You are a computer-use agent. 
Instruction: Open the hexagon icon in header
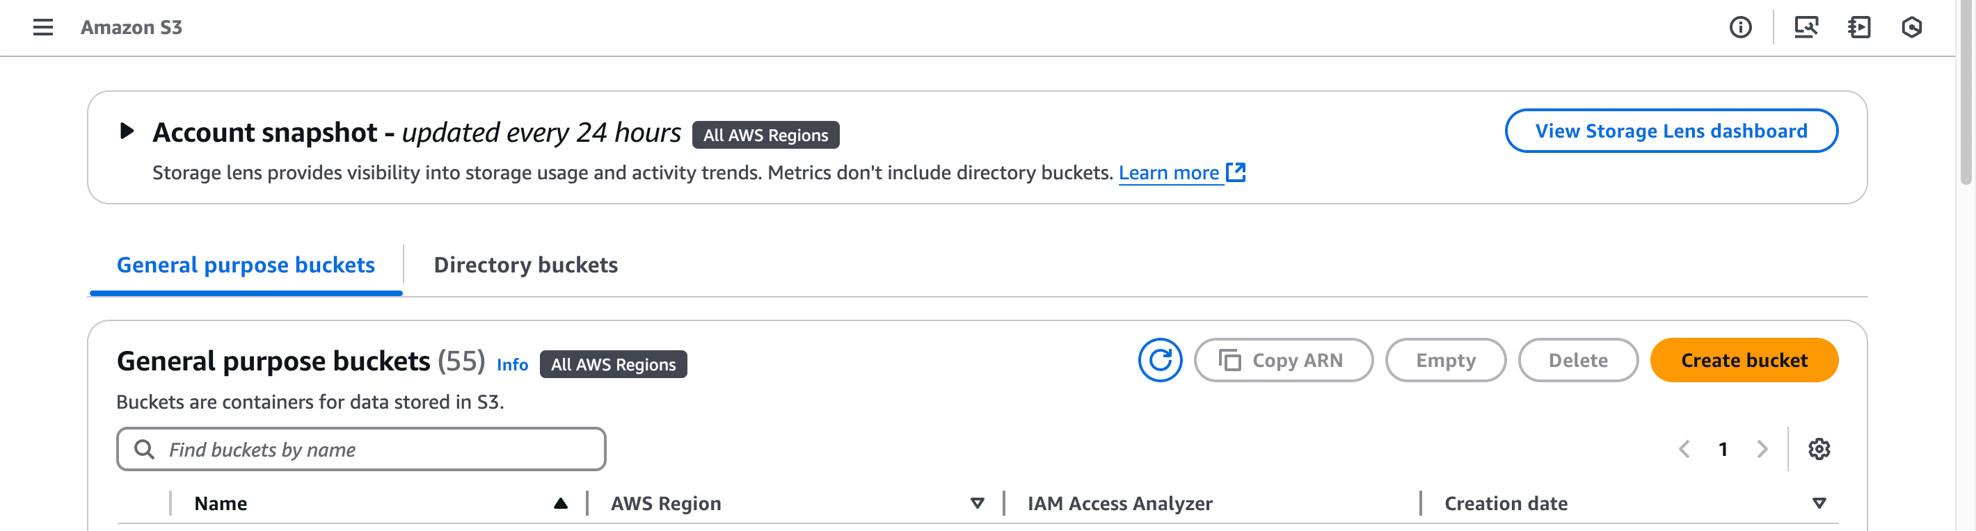tap(1911, 28)
